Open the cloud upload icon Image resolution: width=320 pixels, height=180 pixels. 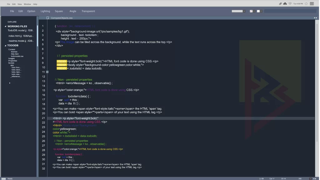point(285,4)
